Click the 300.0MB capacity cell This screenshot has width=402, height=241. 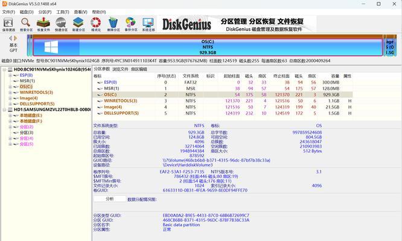(x=331, y=83)
